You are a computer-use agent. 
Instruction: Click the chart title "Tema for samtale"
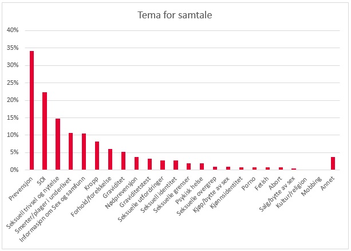[x=175, y=15]
